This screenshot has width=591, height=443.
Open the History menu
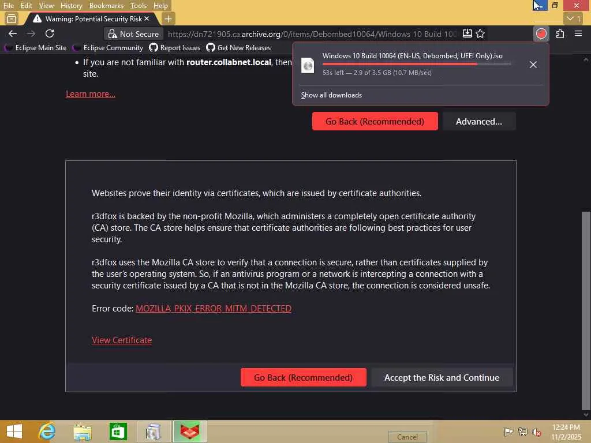[71, 6]
